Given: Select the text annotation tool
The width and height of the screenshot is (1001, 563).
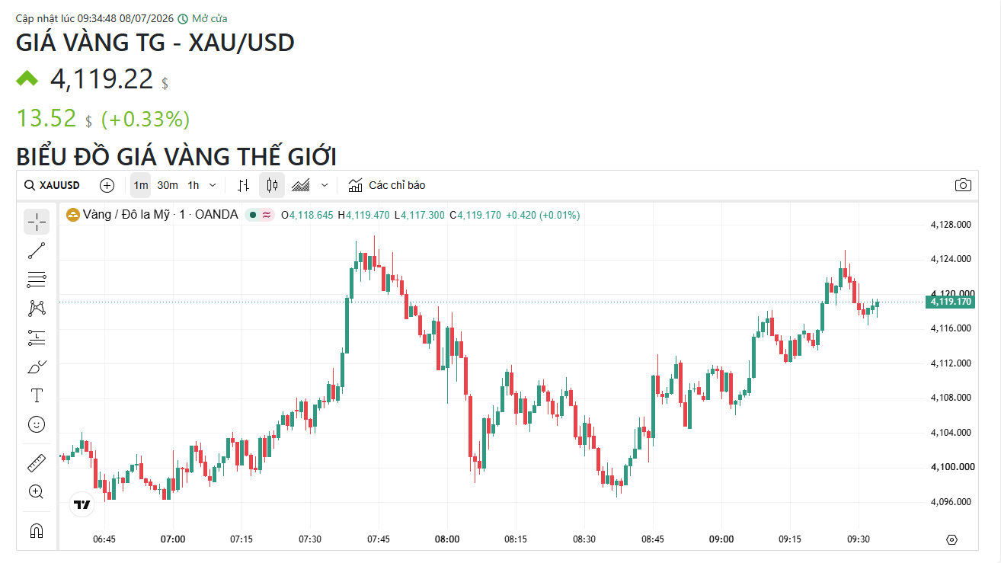Looking at the screenshot, I should 37,395.
